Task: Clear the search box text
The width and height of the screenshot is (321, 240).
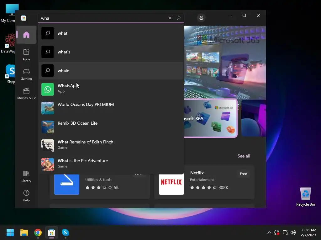Action: (170, 18)
